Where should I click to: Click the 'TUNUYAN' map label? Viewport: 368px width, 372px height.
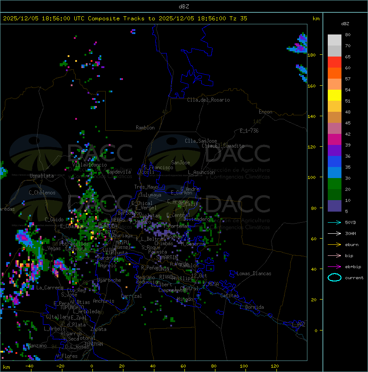coord(94,344)
